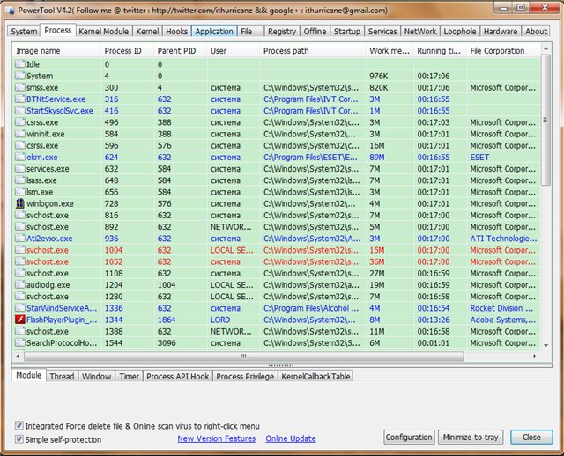The width and height of the screenshot is (564, 456).
Task: Click the icon beside Ati2evxx.exe
Action: pyautogui.click(x=20, y=239)
